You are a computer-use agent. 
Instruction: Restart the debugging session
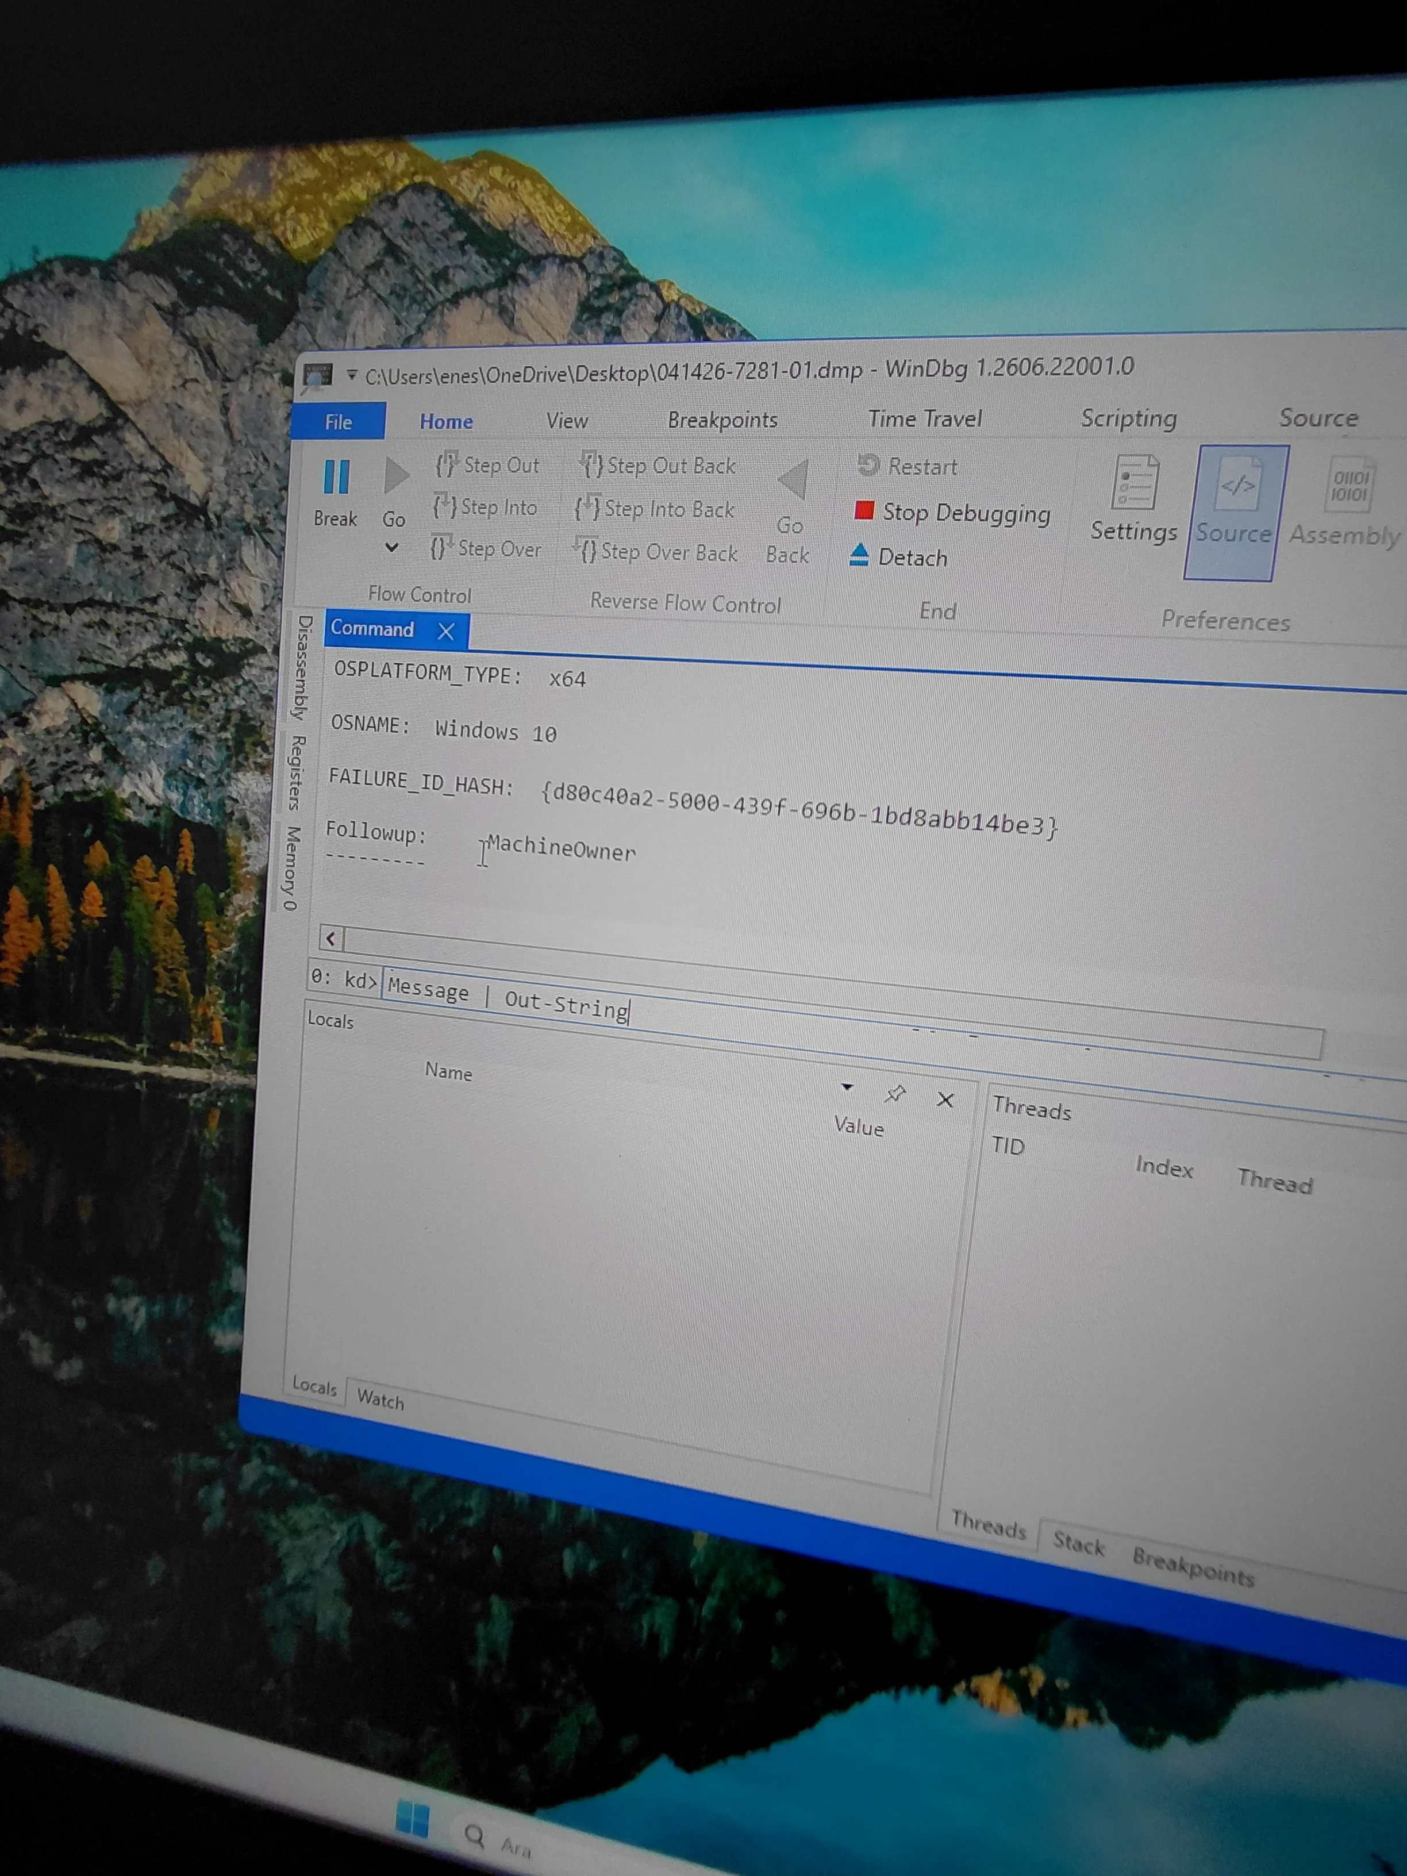pyautogui.click(x=906, y=466)
